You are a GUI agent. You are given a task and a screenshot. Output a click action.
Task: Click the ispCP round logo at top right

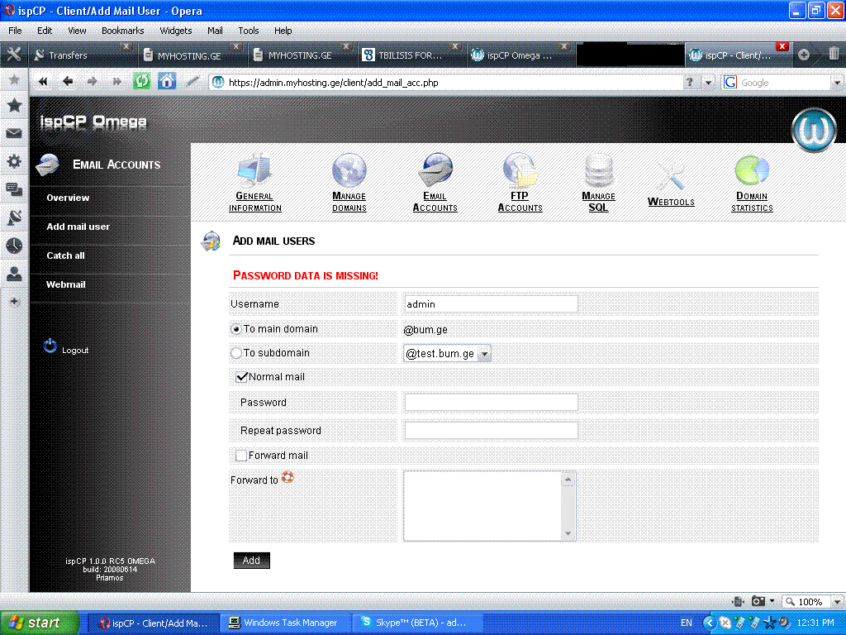click(814, 130)
